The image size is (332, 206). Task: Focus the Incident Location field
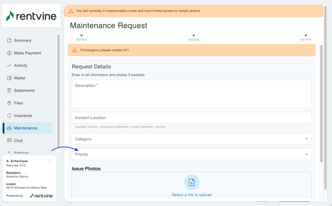click(x=192, y=118)
